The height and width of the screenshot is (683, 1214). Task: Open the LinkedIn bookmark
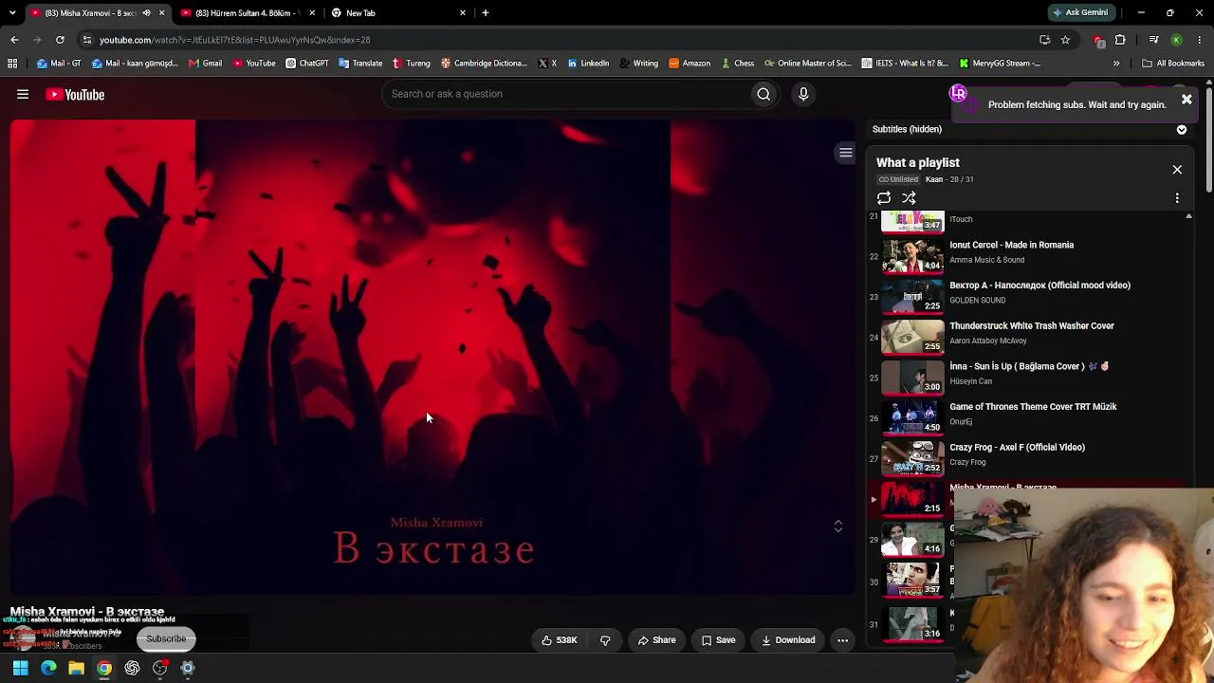[x=588, y=64]
